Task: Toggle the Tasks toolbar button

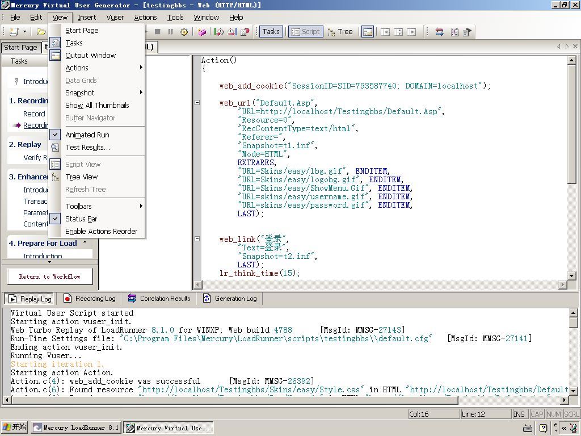Action: 271,32
